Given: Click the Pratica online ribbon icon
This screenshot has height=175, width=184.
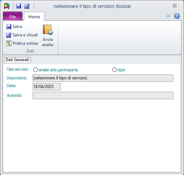Looking at the screenshot, I should pyautogui.click(x=9, y=43).
